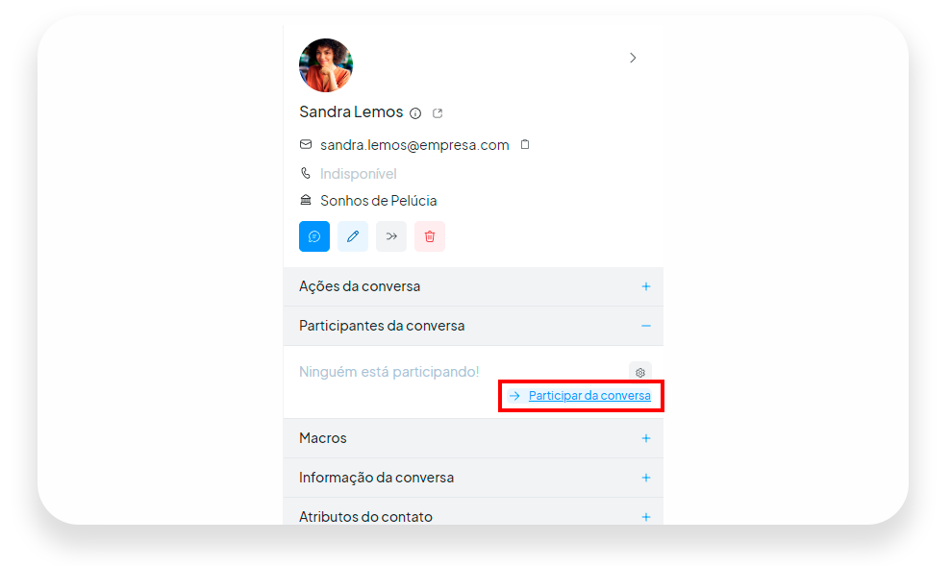951x566 pixels.
Task: Copy the email address with the clipboard icon
Action: click(x=525, y=145)
